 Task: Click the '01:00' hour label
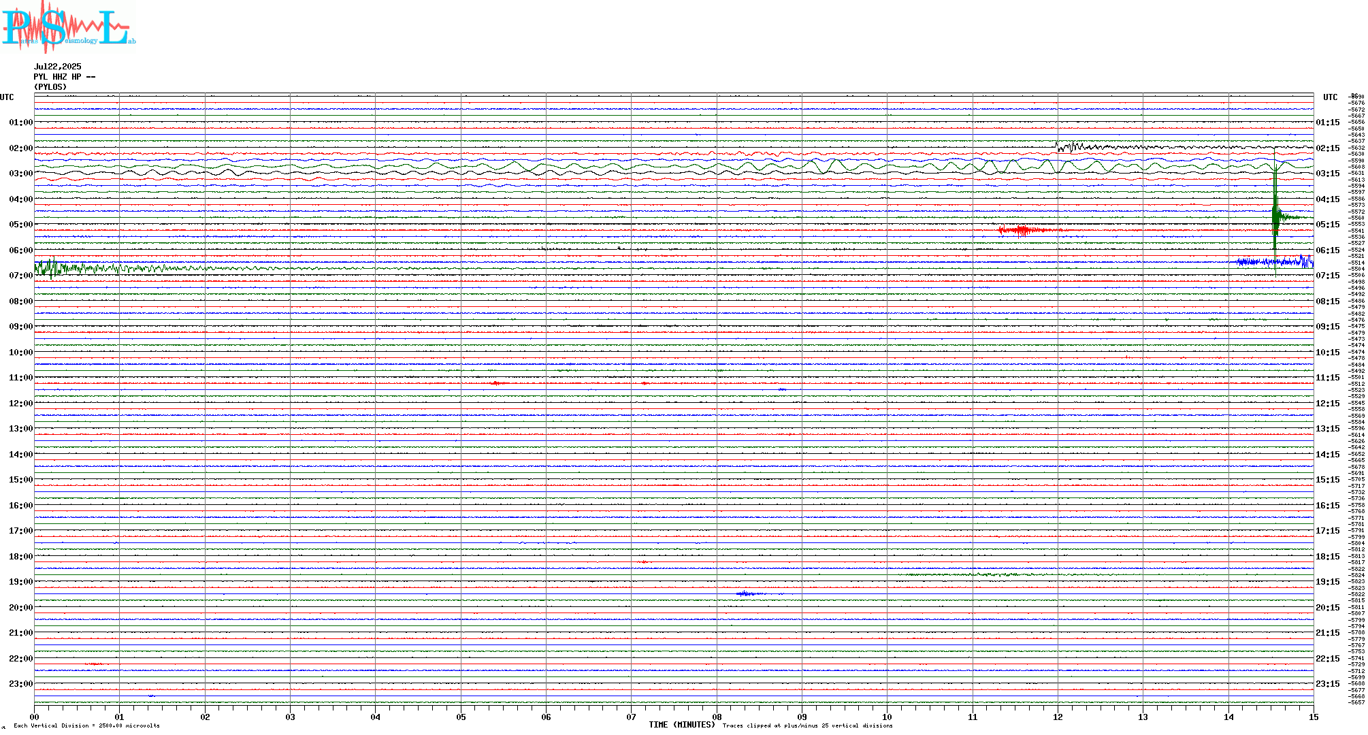21,122
